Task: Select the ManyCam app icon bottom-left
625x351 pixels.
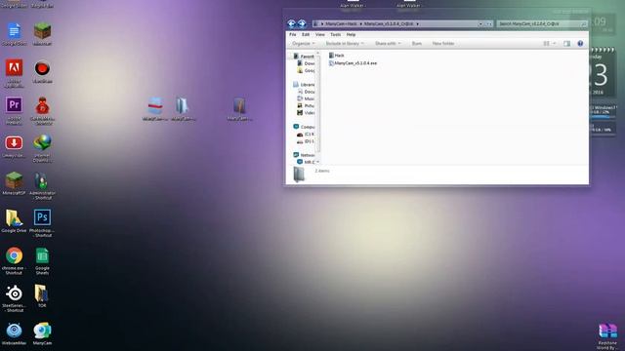Action: pos(42,332)
